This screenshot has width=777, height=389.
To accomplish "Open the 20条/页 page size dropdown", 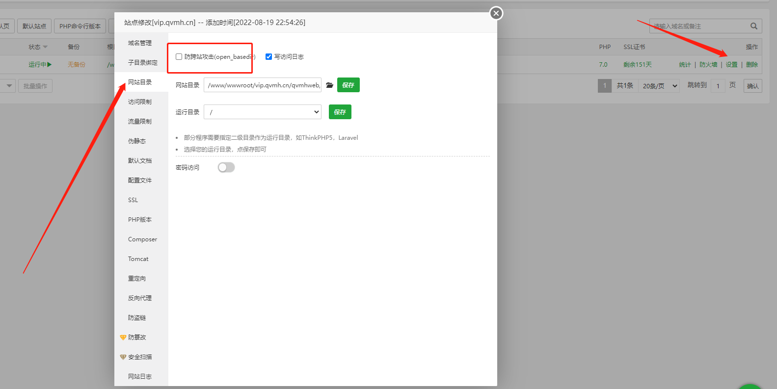I will click(660, 86).
